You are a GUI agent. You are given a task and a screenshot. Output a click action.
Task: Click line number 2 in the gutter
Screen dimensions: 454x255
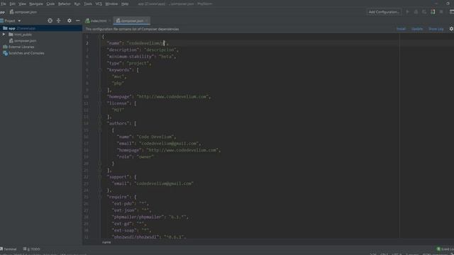87,43
